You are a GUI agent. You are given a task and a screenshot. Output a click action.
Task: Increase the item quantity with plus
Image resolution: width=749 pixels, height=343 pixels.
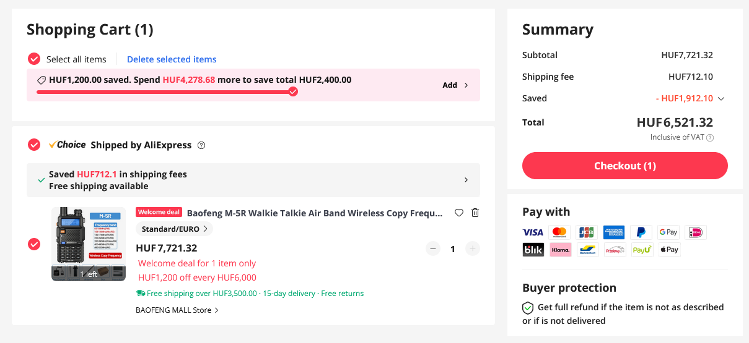[x=473, y=248]
